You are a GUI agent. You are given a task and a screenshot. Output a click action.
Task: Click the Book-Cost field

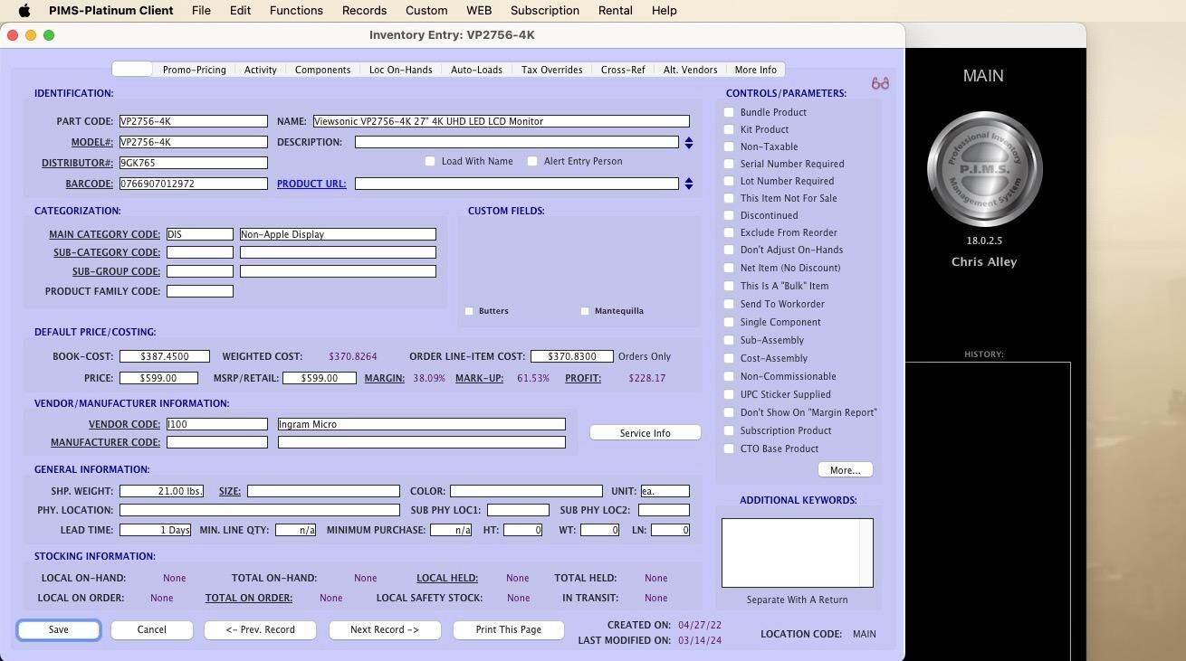coord(165,356)
